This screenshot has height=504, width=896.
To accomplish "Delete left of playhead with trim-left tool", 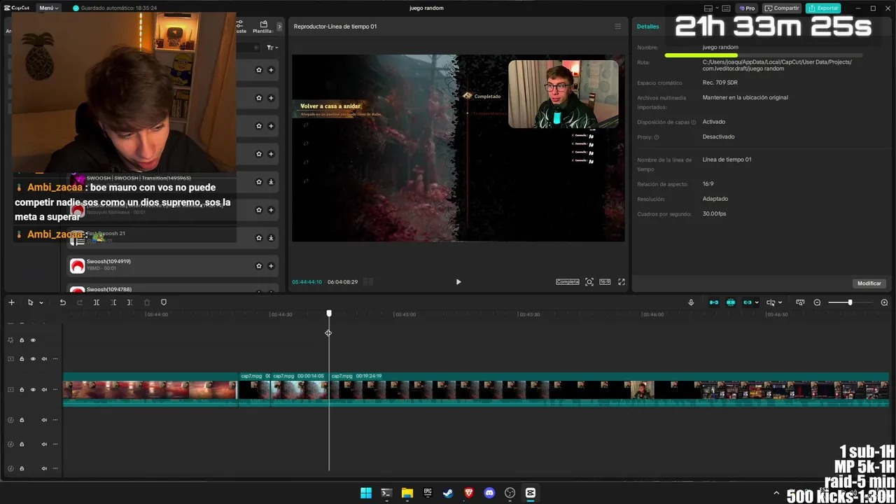I will 113,302.
